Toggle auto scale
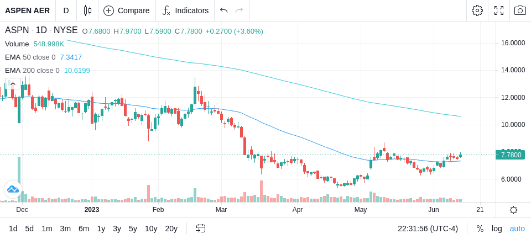 coord(517,229)
